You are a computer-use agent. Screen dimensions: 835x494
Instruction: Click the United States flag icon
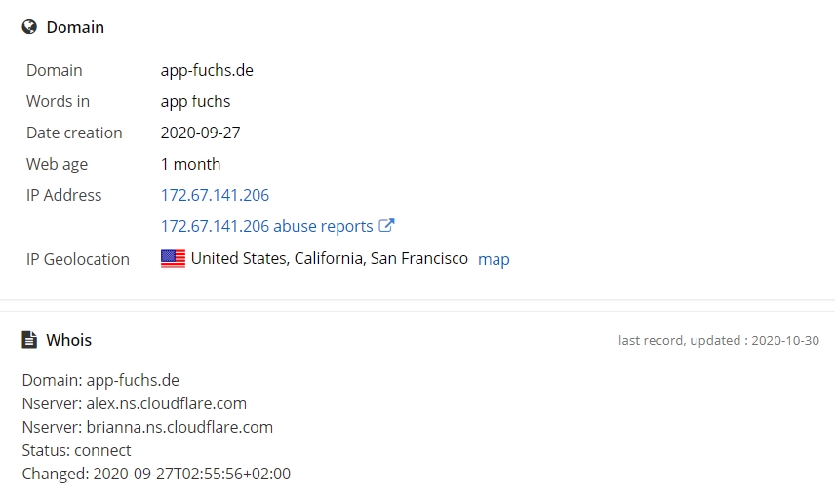(173, 259)
